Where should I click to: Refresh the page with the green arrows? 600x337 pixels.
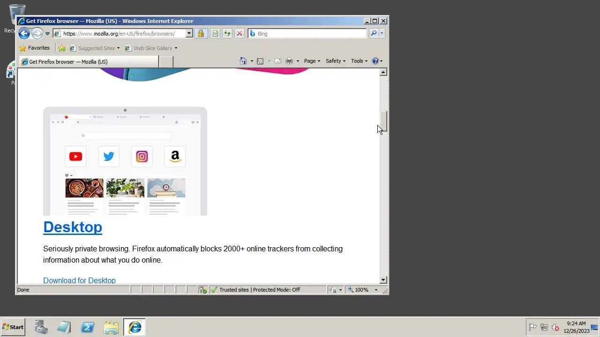pos(227,33)
